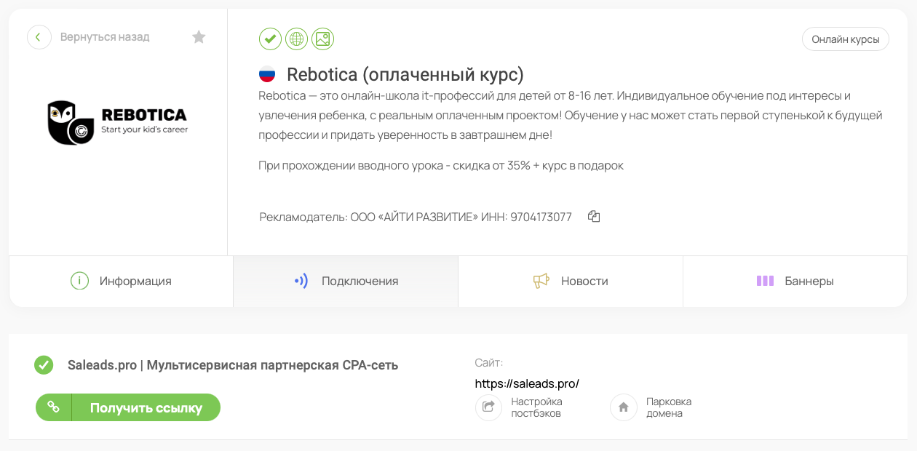Click the postback settings arrow icon
917x451 pixels.
coord(489,407)
